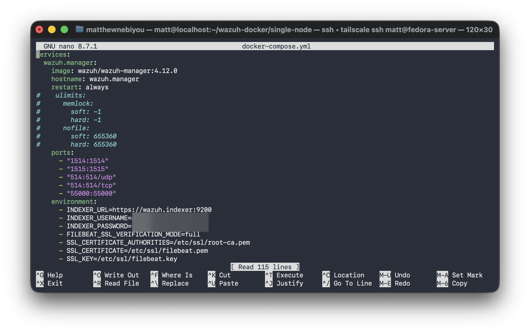
Task: Click the ^T Execute shortcut
Action: (284, 275)
